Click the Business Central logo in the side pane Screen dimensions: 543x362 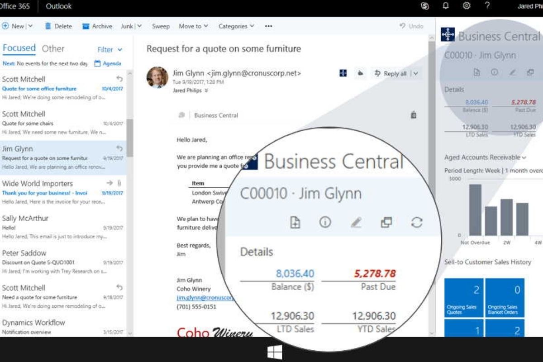point(448,35)
